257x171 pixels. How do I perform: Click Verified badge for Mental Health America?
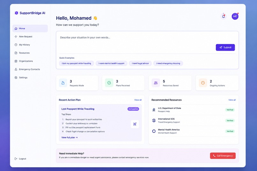click(x=230, y=131)
